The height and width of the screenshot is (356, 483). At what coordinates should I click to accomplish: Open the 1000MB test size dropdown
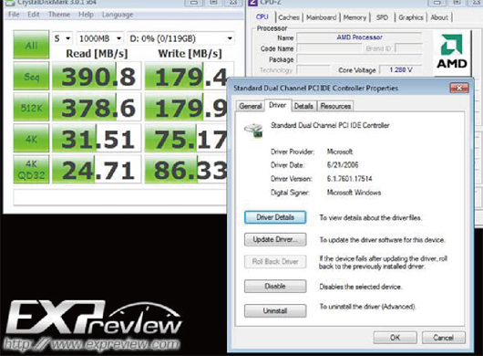click(x=100, y=38)
